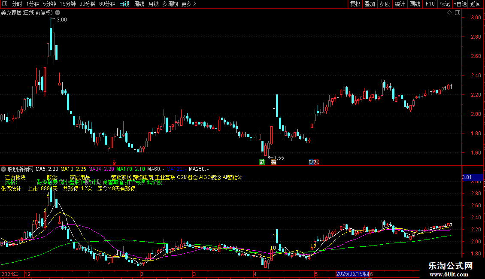Click the red 涨 marker icon
This screenshot has width=485, height=279.
pyautogui.click(x=316, y=162)
